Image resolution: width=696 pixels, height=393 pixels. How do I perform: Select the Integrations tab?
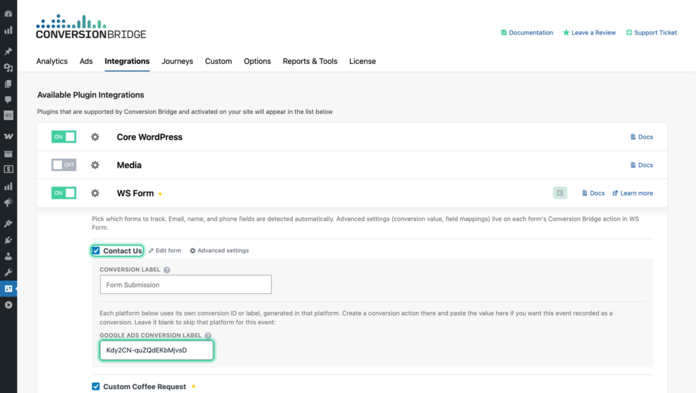tap(127, 61)
